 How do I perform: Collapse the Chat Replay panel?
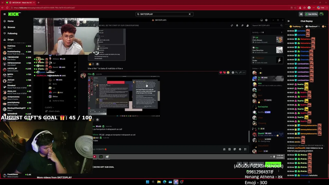point(288,21)
